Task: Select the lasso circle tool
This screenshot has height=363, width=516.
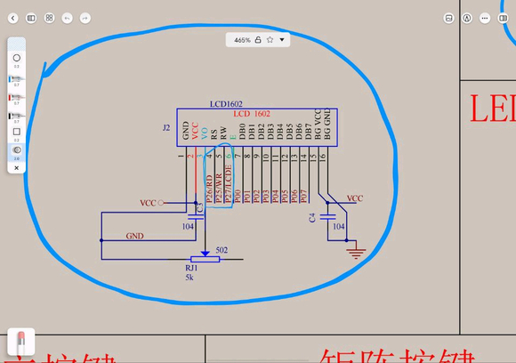Action: [x=16, y=58]
